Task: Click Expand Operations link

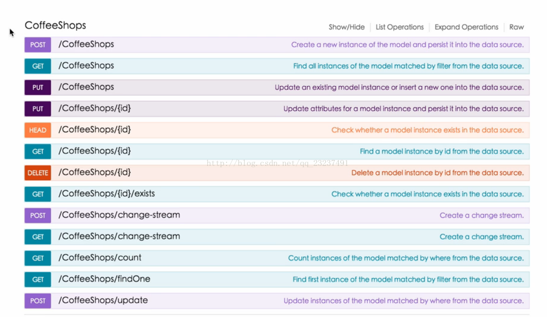Action: 467,27
